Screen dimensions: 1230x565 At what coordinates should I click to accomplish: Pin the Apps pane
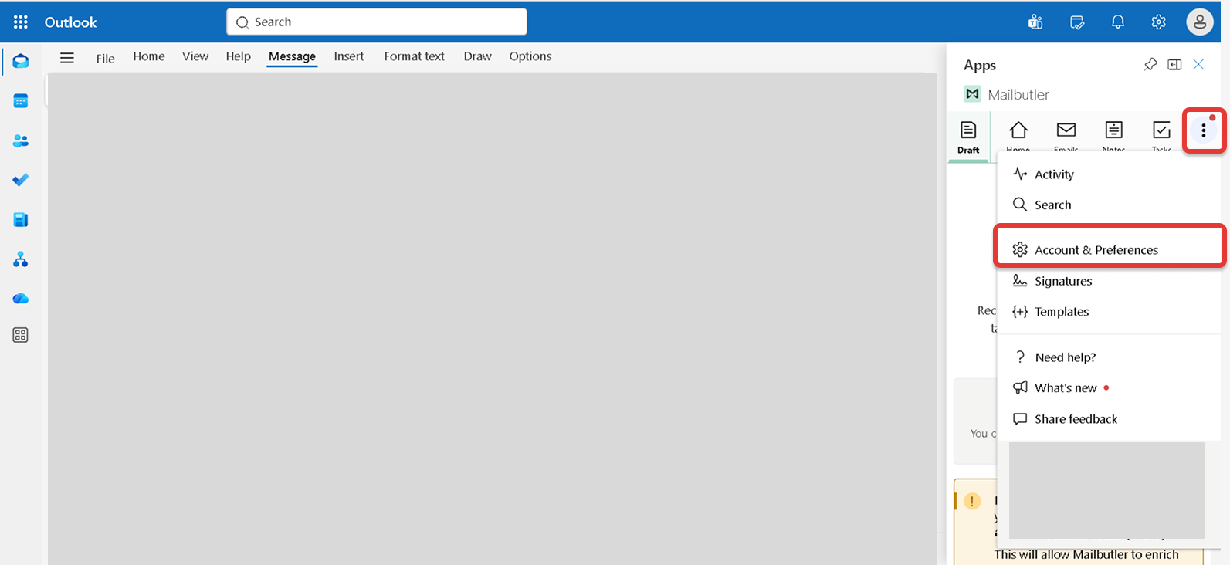1150,65
